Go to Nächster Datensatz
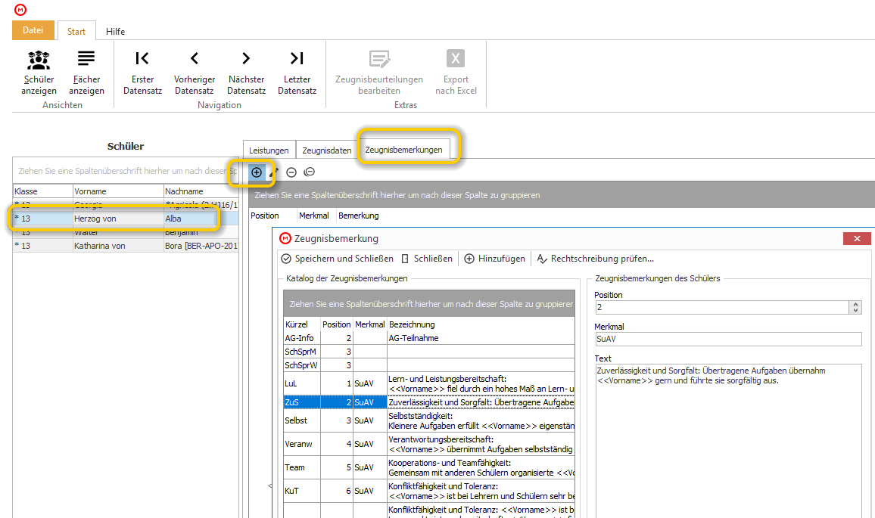The width and height of the screenshot is (875, 518). pyautogui.click(x=246, y=73)
